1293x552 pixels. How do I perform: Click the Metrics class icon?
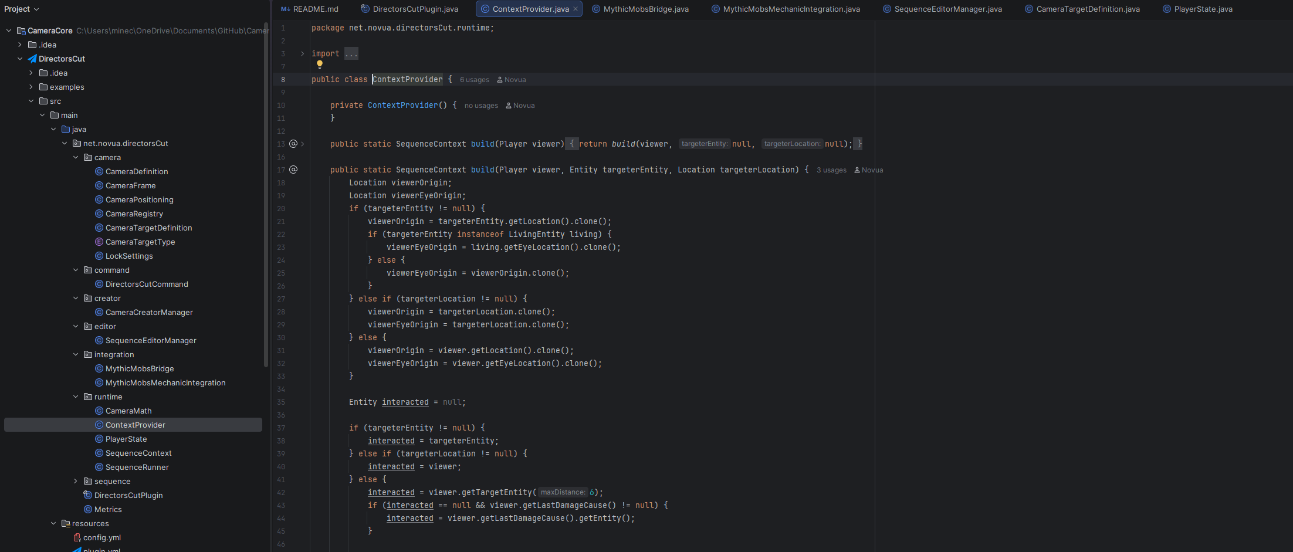click(88, 509)
